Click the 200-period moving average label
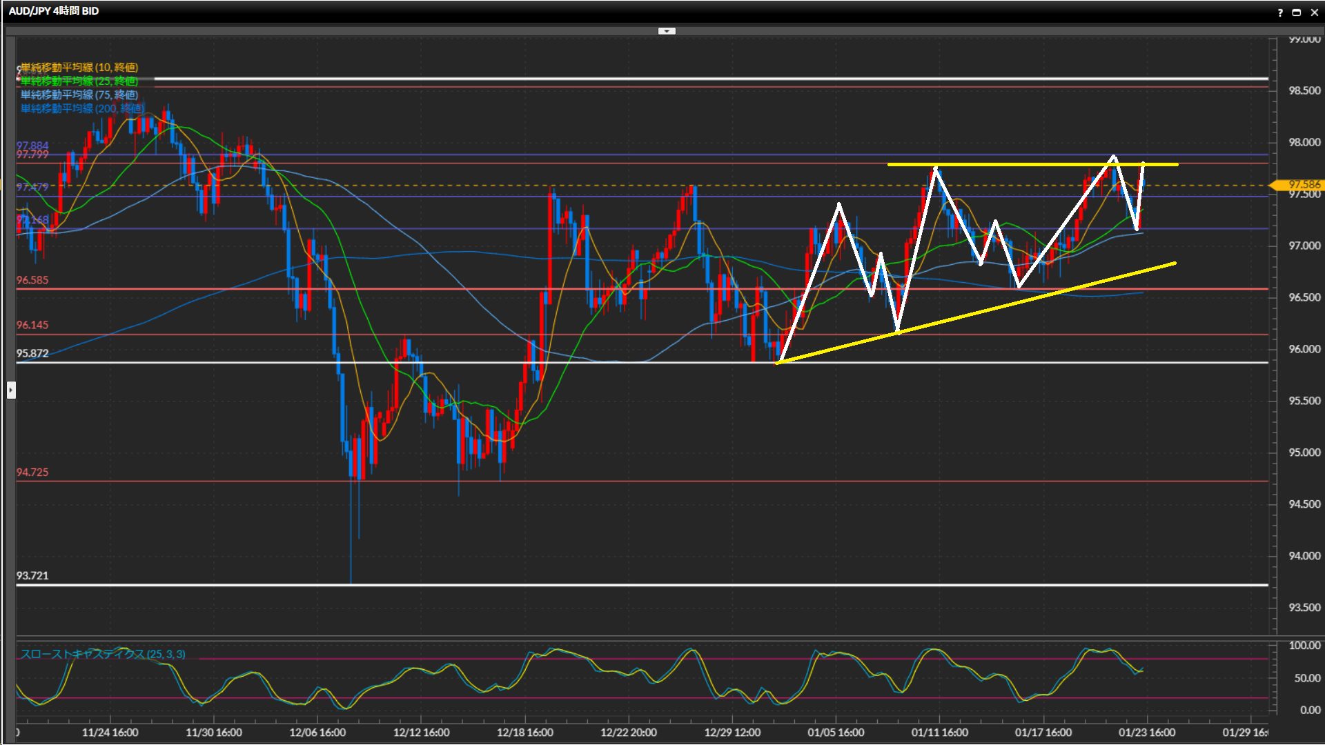This screenshot has height=745, width=1325. pos(82,108)
